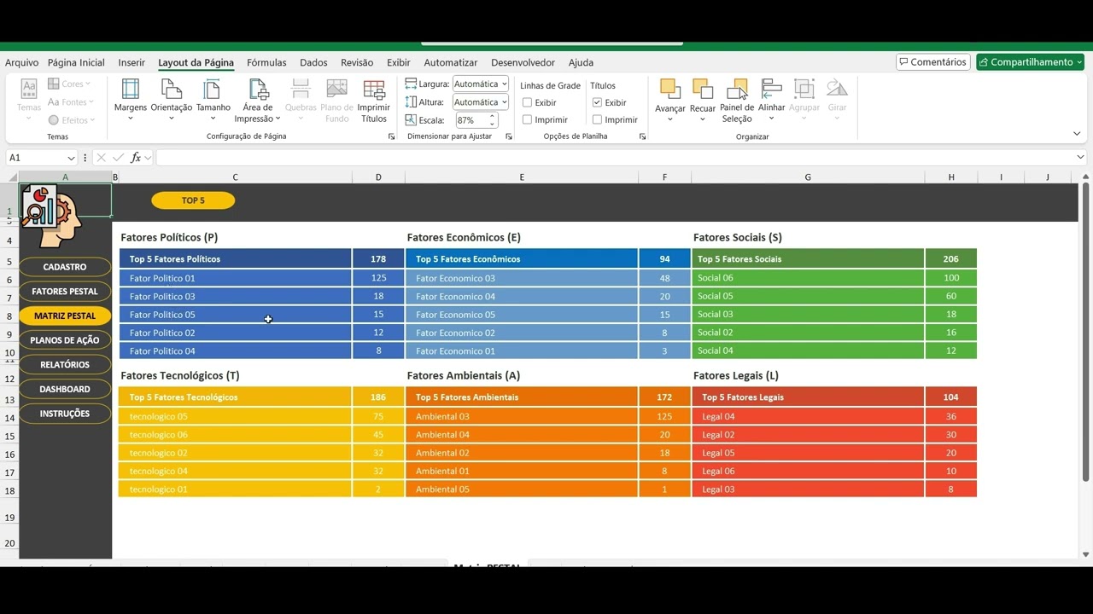Click the DASHBOARD sidebar button
The height and width of the screenshot is (614, 1093).
65,389
